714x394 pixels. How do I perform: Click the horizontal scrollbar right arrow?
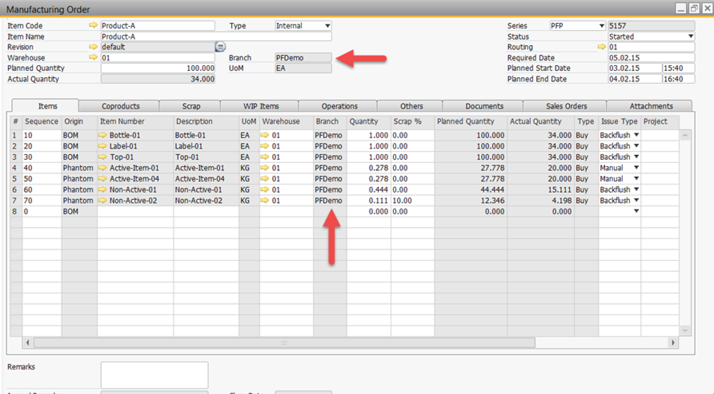pos(673,343)
